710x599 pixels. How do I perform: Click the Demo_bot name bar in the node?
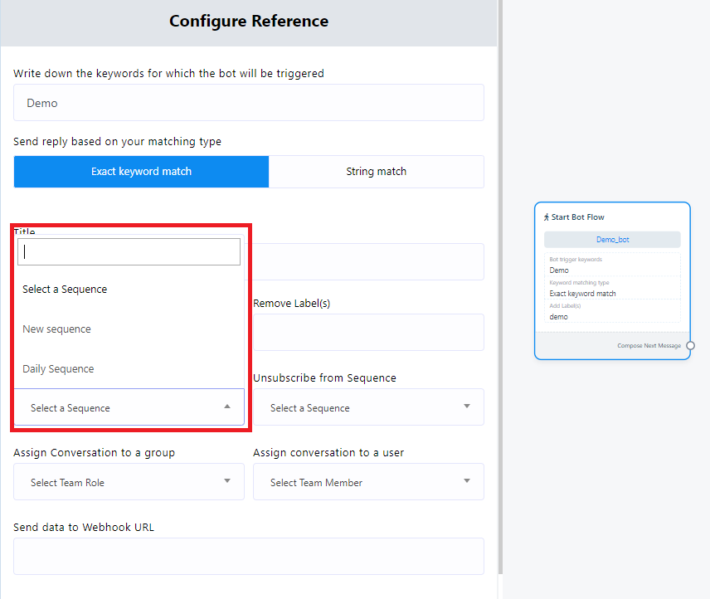(612, 240)
